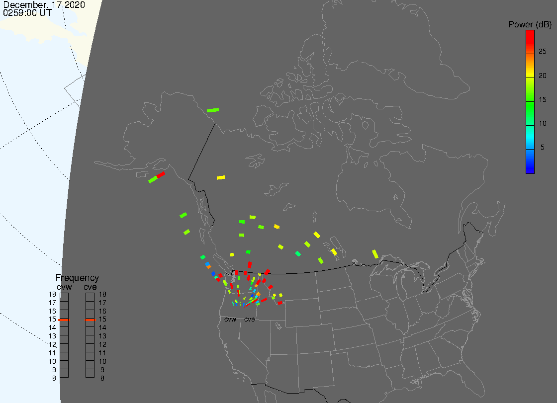
Task: Click the 8 label left of cvw scale
Action: click(x=54, y=378)
